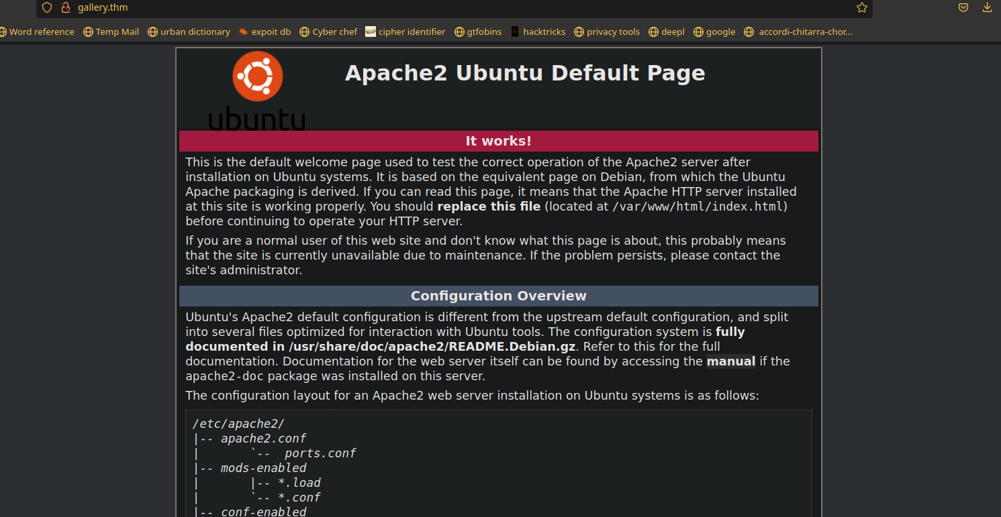Screen dimensions: 1001x517
Task: Open the gtfobins bookmark
Action: 478,32
